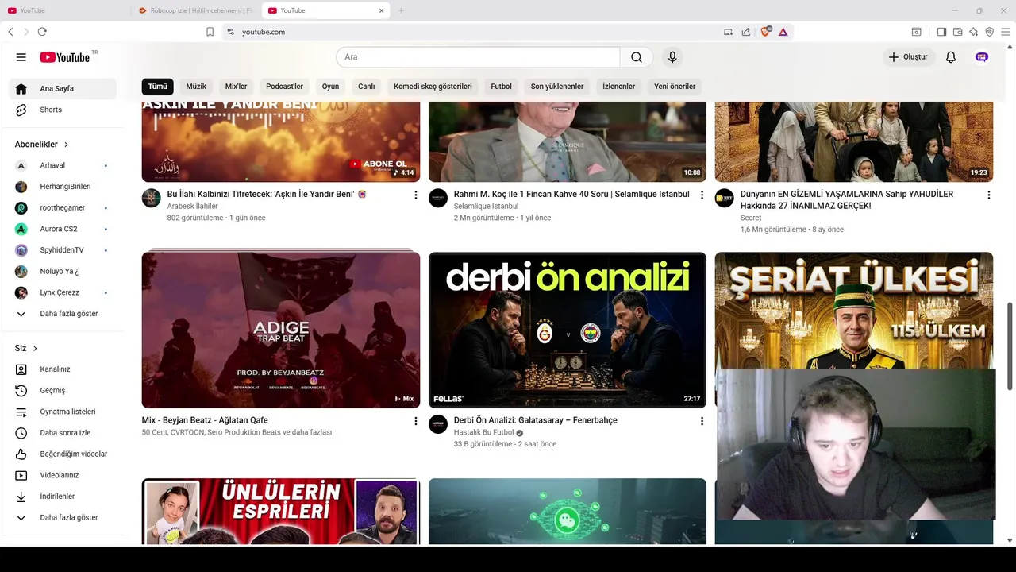Screen dimensions: 1016x572
Task: Select the Oyun filter chip
Action: [x=330, y=87]
